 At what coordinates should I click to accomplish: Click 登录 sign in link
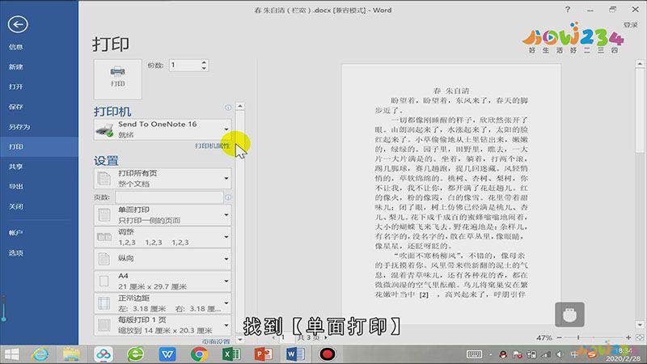click(x=631, y=25)
